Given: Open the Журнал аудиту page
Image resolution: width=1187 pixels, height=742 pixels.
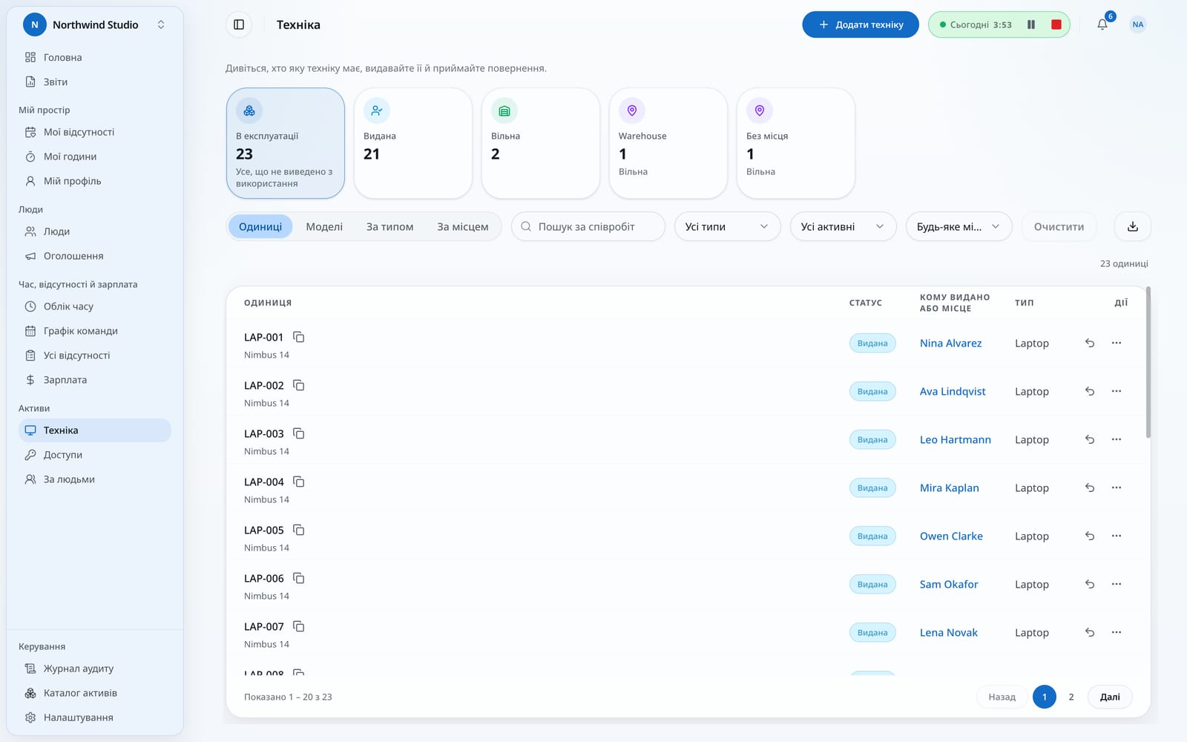Looking at the screenshot, I should coord(95,669).
